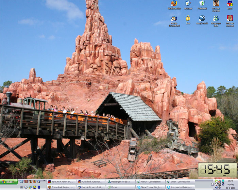Click Internet Explorer quick launch icon
238x190 pixels.
30,187
